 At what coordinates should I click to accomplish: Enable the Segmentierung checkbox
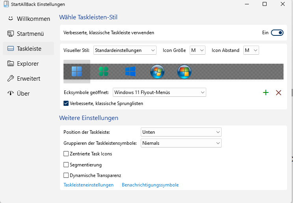pyautogui.click(x=66, y=165)
